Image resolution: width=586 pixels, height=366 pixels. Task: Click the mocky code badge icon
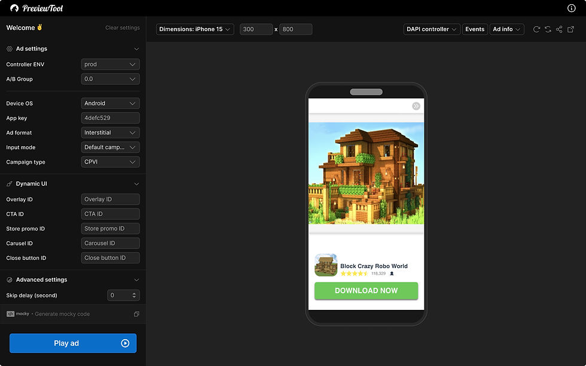click(11, 314)
